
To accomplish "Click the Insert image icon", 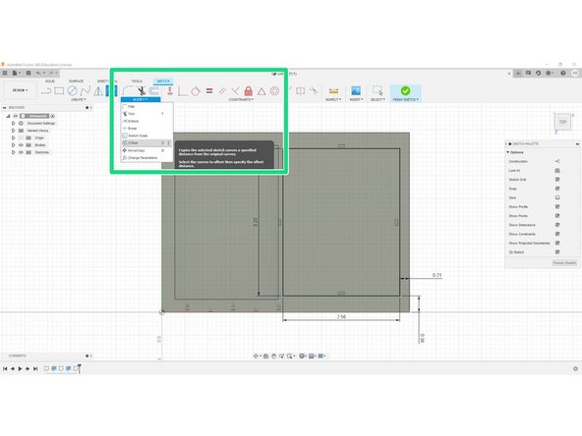I will [356, 90].
